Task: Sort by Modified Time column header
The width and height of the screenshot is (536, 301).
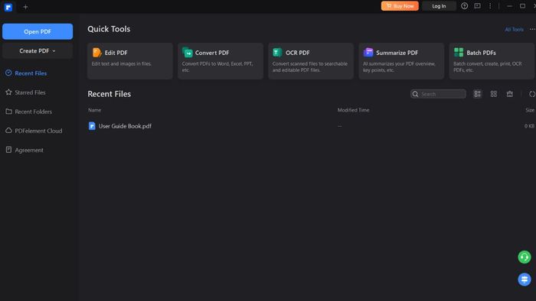Action: (x=354, y=110)
